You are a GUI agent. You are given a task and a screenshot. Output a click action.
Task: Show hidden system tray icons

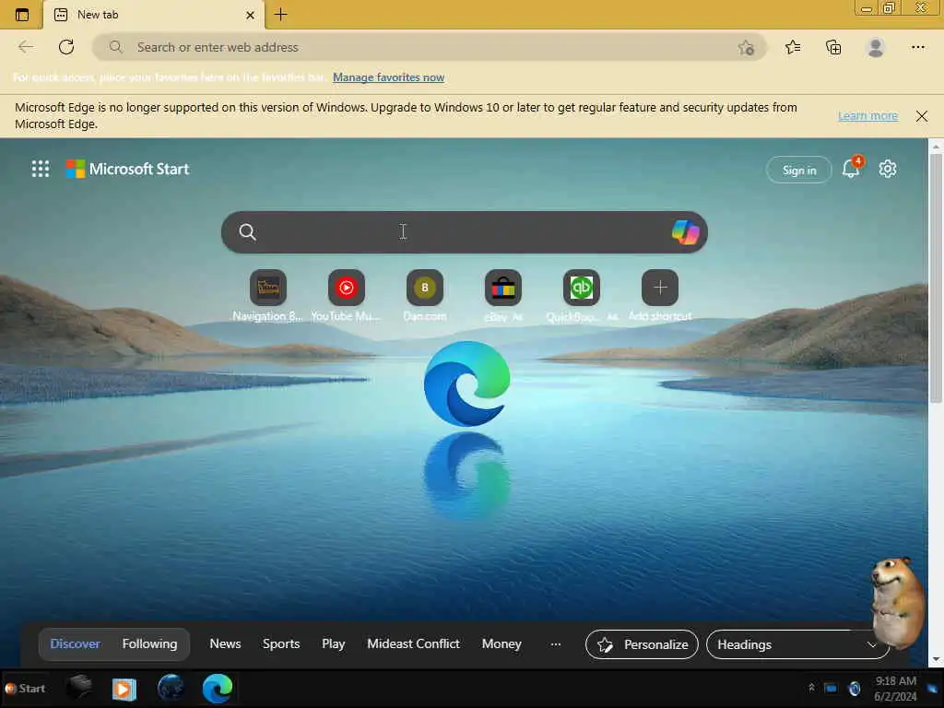point(811,688)
